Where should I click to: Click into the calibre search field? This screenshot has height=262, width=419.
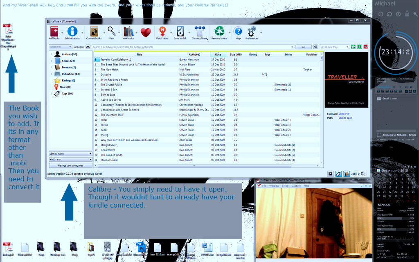point(192,47)
